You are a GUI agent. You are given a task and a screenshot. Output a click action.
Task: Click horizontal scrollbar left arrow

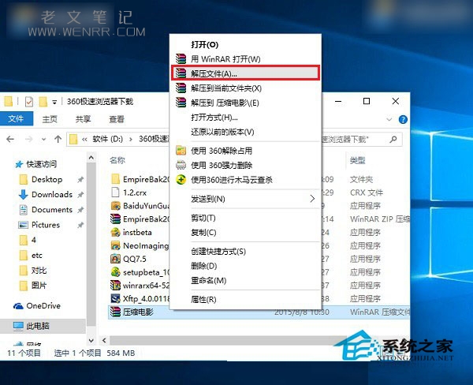[x=104, y=341]
